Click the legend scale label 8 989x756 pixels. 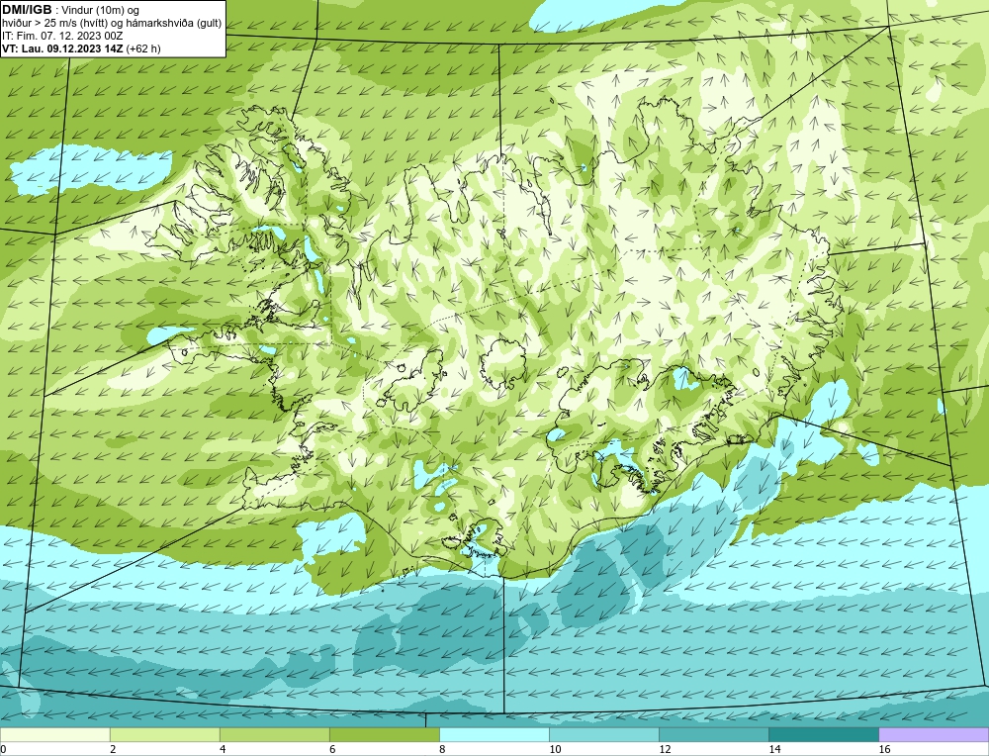click(441, 749)
